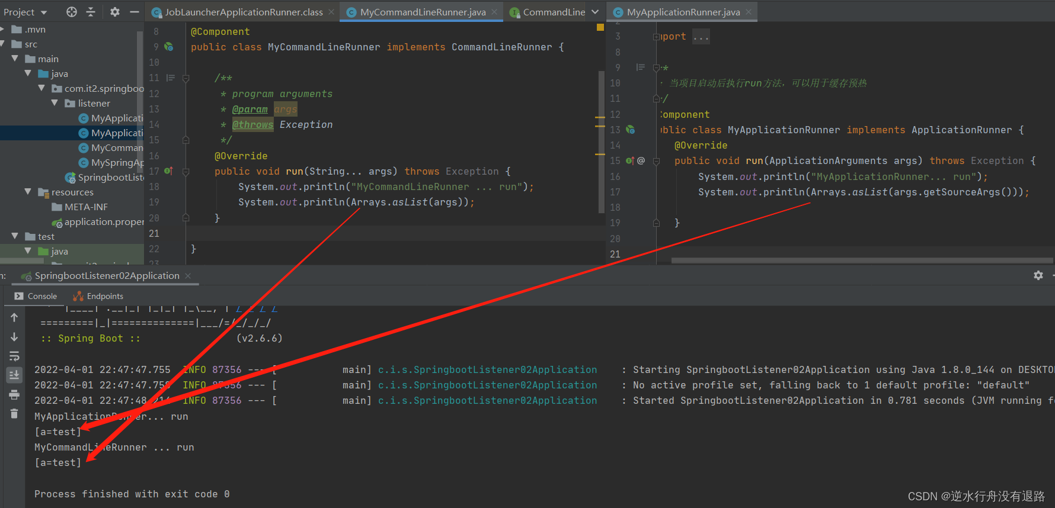The width and height of the screenshot is (1055, 508).
Task: Collapse the main folder arrow
Action: [15, 59]
